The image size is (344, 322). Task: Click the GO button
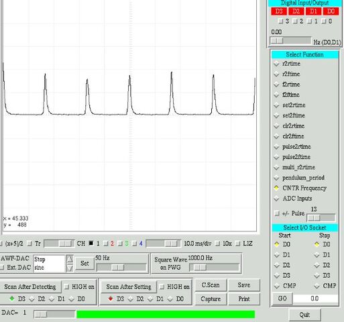(x=282, y=299)
